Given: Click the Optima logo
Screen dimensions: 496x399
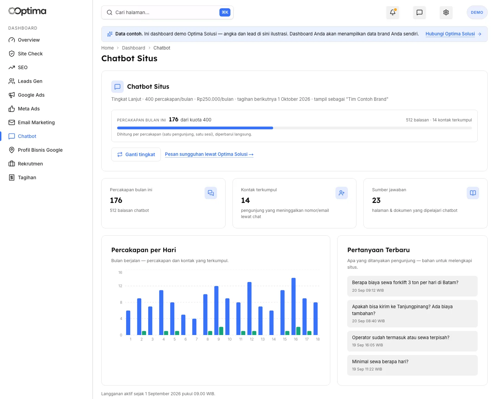Looking at the screenshot, I should click(27, 11).
